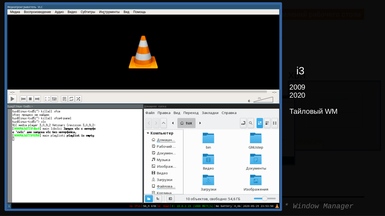The image size is (385, 216).
Task: Toggle location entry in file manager
Action: pos(243,123)
